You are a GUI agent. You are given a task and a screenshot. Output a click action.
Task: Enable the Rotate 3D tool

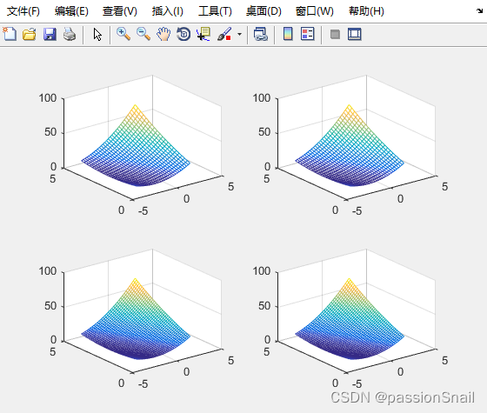click(x=183, y=34)
